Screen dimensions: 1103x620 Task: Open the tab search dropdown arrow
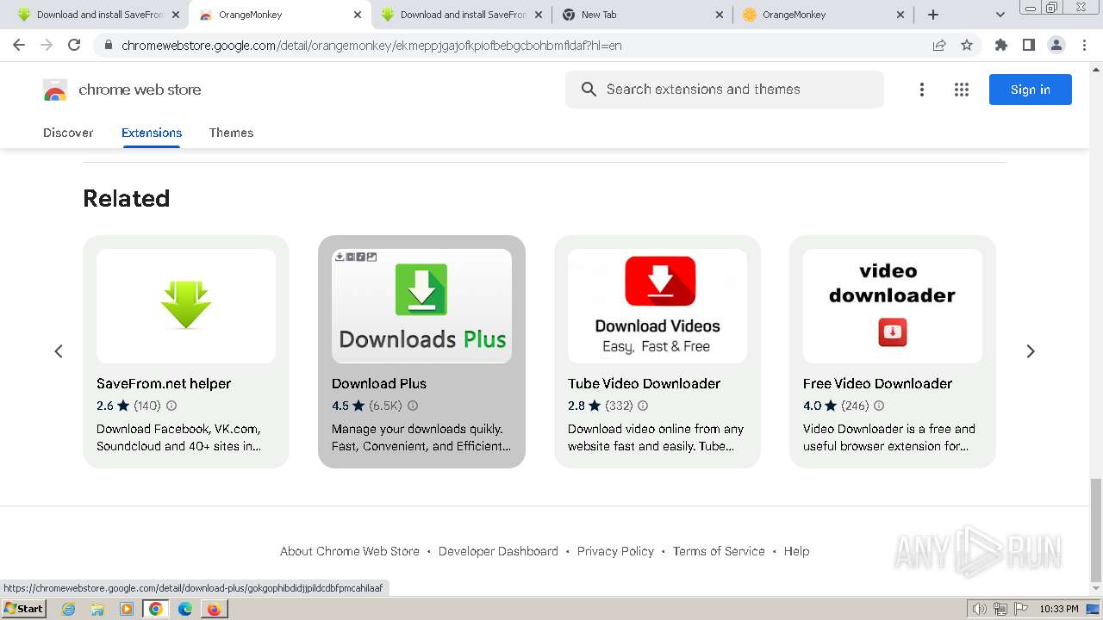coord(1000,15)
